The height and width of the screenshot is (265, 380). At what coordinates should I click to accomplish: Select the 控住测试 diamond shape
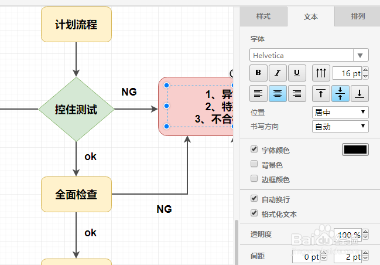pyautogui.click(x=76, y=109)
